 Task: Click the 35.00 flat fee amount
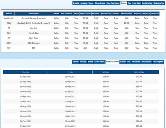pos(85,33)
